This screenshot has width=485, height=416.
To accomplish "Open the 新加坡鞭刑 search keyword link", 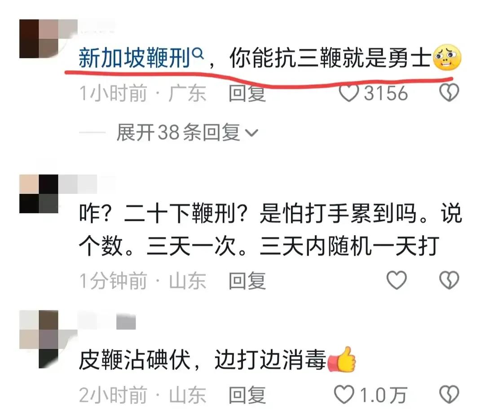I will point(135,58).
